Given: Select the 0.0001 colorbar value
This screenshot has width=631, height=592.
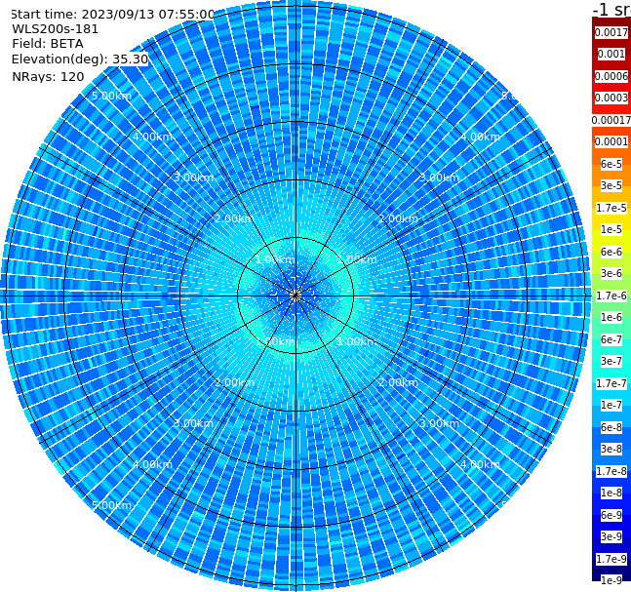Looking at the screenshot, I should click(611, 141).
